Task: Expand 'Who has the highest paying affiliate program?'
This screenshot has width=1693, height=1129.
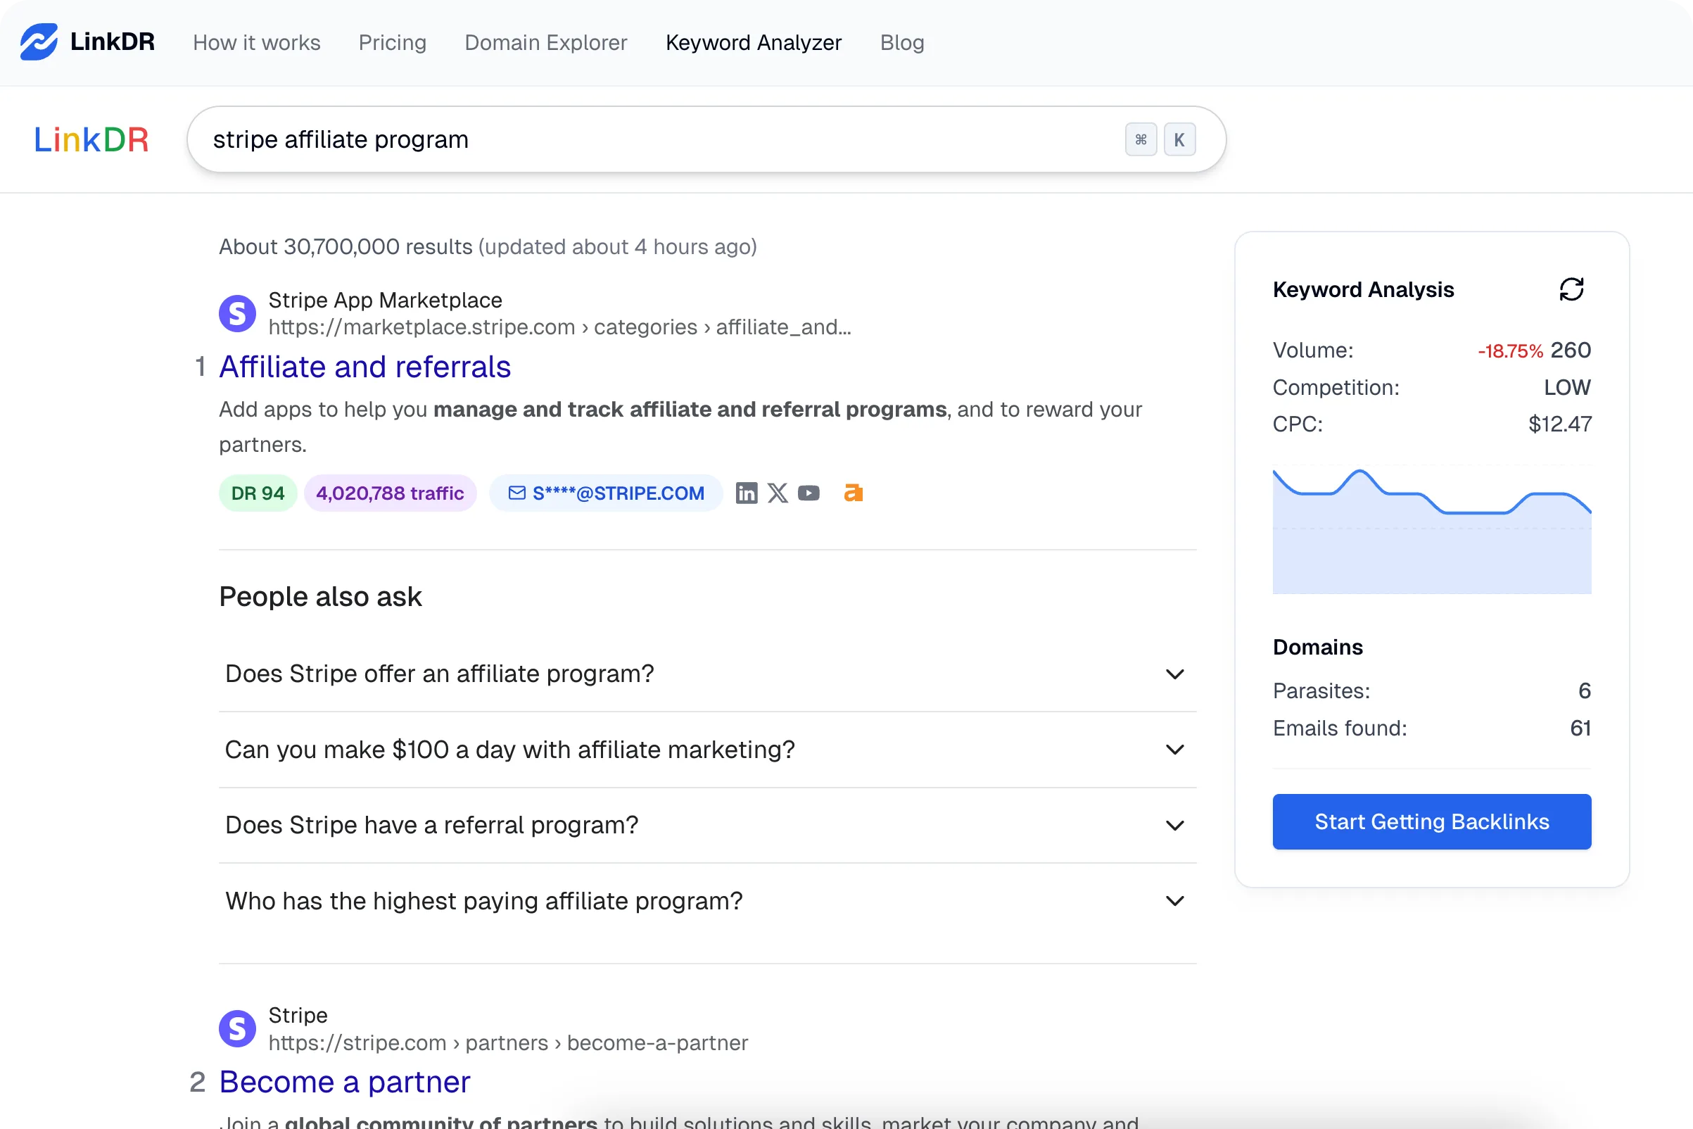Action: click(x=708, y=901)
